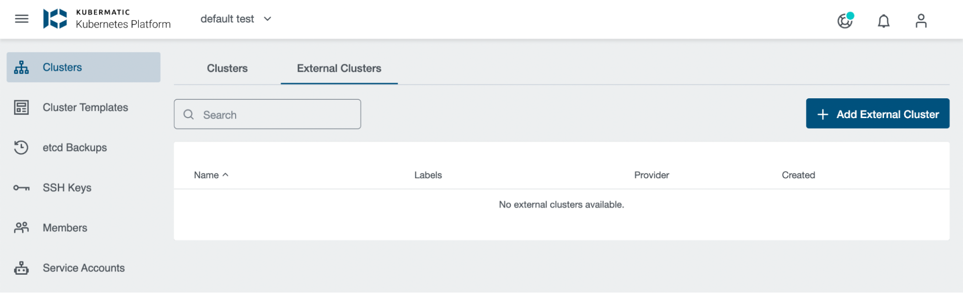The width and height of the screenshot is (963, 293).
Task: Click inside the Search field
Action: 267,114
